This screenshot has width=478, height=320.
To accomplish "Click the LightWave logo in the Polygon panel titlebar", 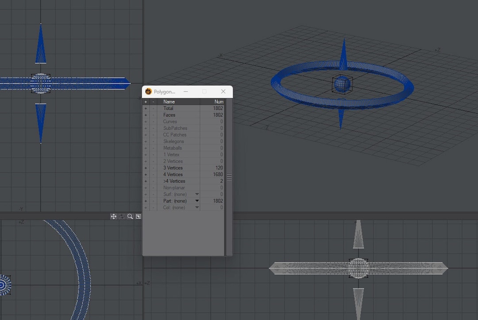I will coord(147,92).
